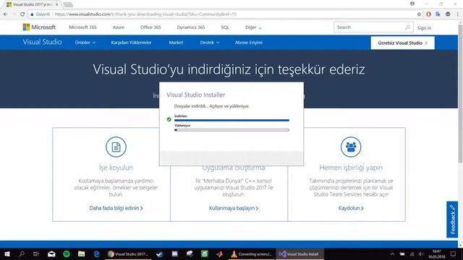Open the Google Translate extension icon
Image resolution: width=463 pixels, height=260 pixels.
point(438,14)
